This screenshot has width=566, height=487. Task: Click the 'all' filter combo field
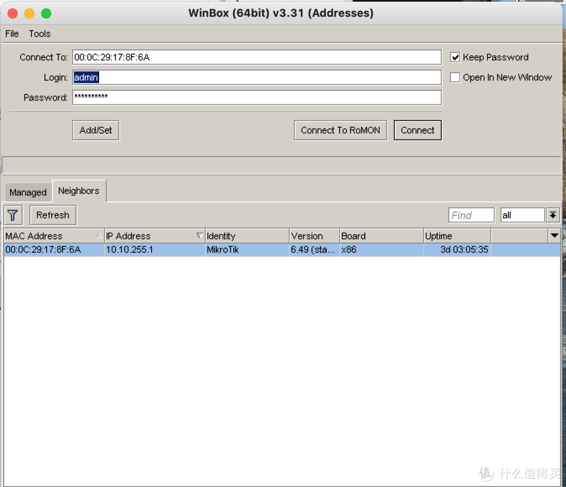523,215
